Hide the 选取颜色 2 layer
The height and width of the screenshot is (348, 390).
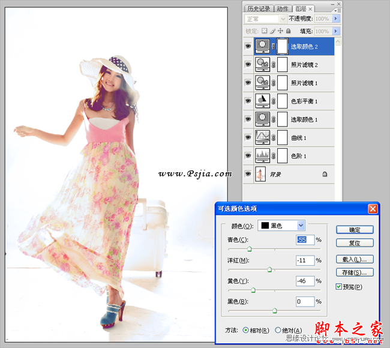248,46
